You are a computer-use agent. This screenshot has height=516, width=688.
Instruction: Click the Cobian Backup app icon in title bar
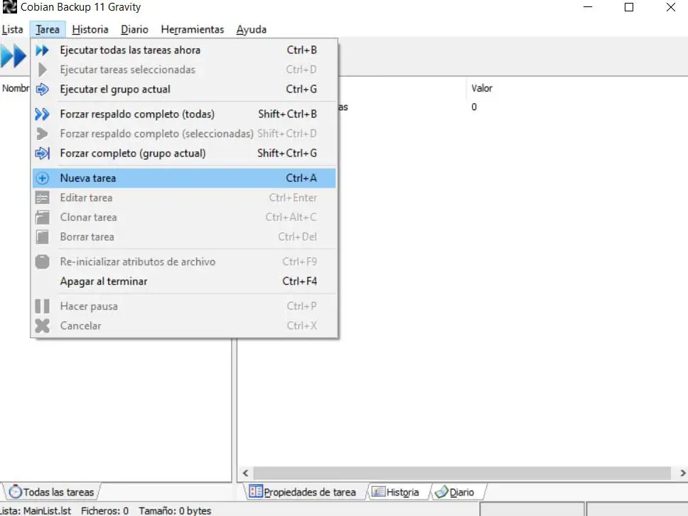pyautogui.click(x=9, y=7)
